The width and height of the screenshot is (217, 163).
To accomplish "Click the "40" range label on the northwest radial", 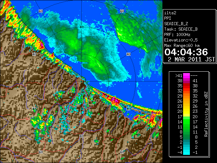I will click(x=34, y=54).
